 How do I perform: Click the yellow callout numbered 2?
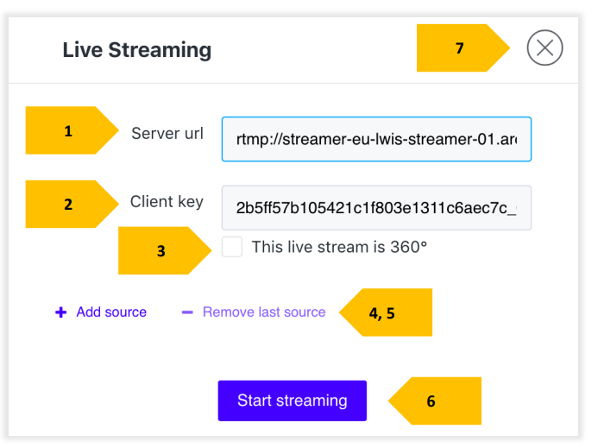click(69, 205)
